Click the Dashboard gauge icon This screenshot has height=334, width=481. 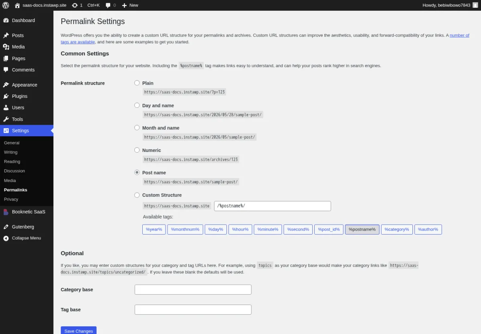pos(6,20)
